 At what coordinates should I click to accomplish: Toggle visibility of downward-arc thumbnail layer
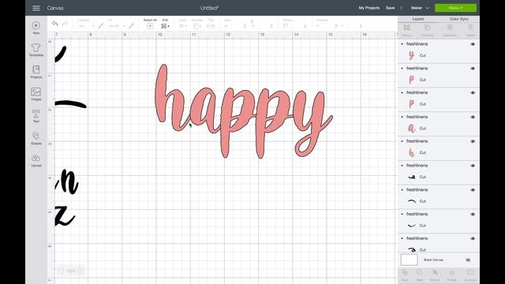click(473, 189)
